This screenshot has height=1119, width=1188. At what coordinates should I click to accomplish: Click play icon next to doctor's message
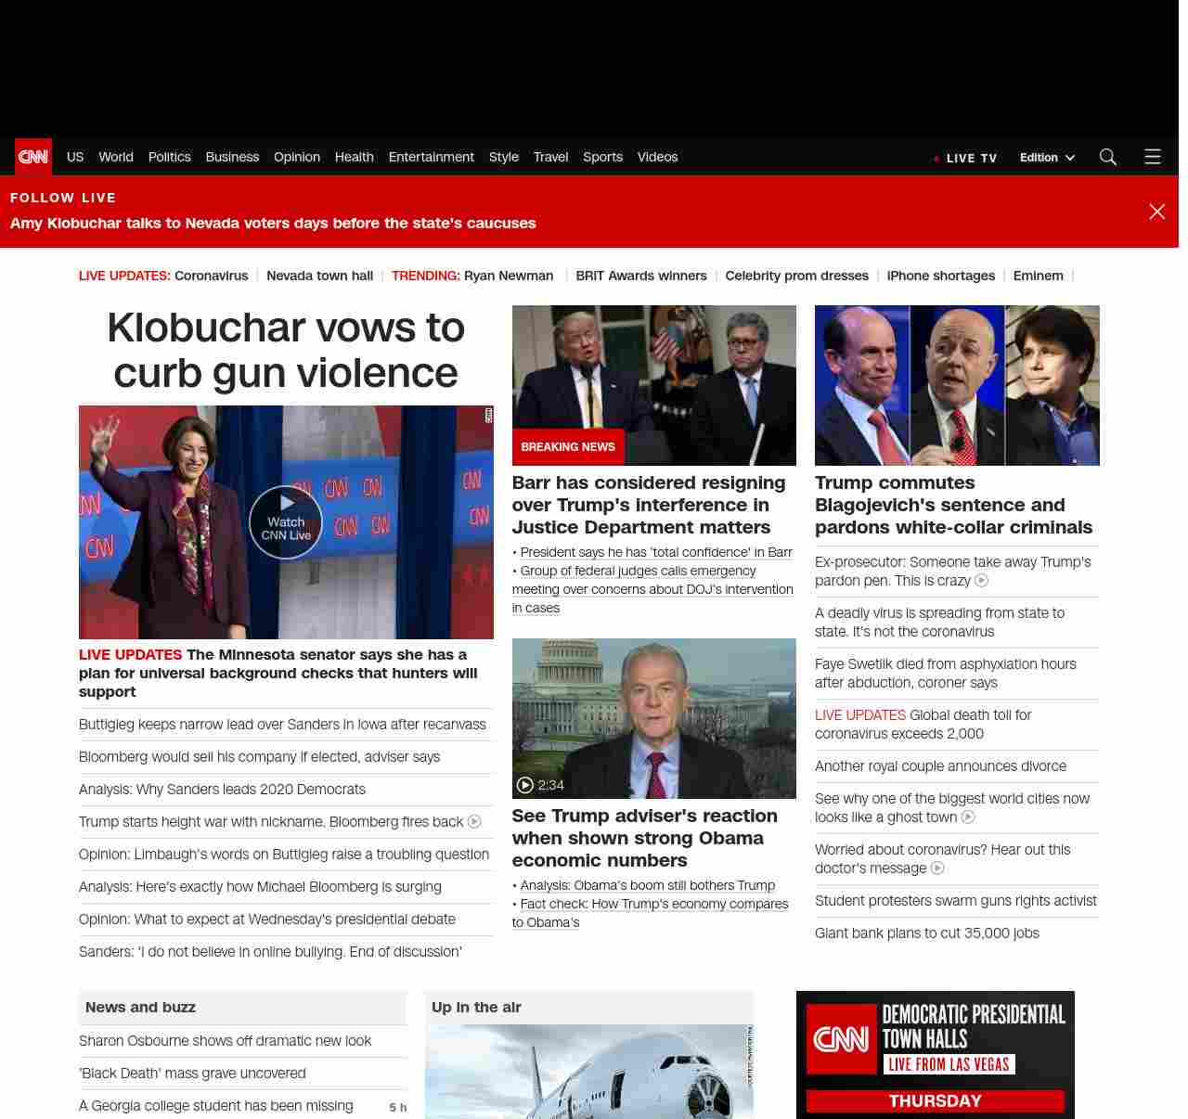point(937,868)
